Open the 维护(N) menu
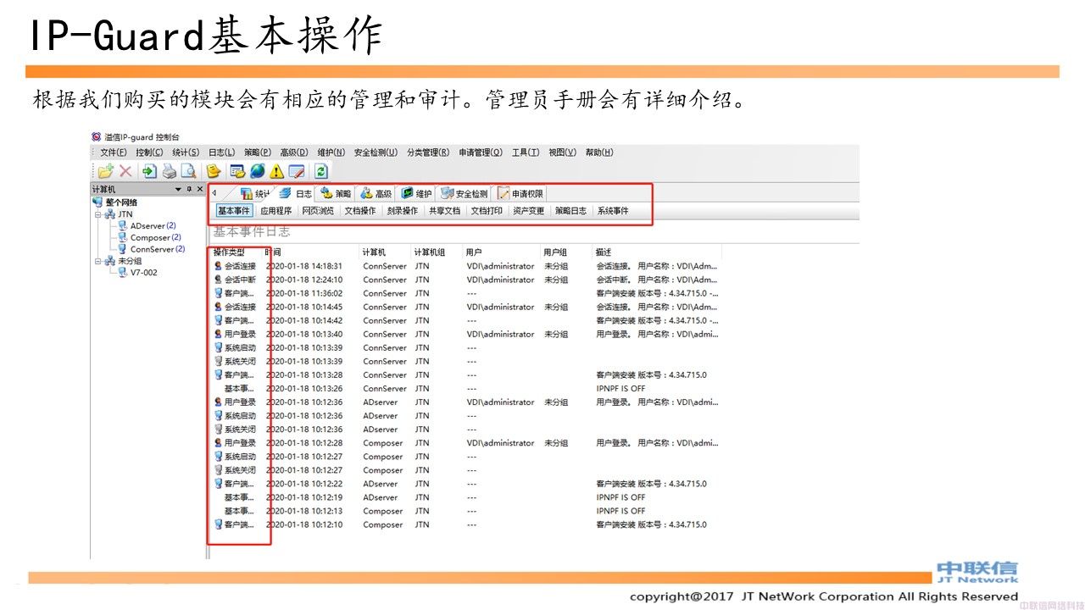The image size is (1085, 610). 331,152
